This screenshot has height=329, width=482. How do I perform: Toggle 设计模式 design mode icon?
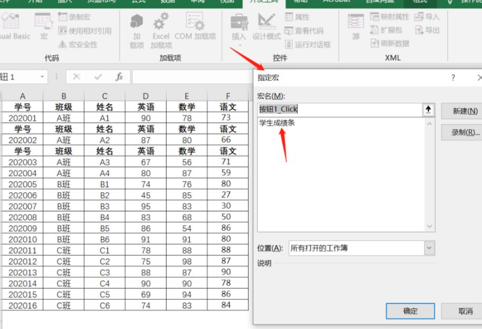[x=266, y=22]
